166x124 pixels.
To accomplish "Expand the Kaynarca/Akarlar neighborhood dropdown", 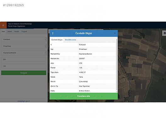I will [x=24, y=53].
